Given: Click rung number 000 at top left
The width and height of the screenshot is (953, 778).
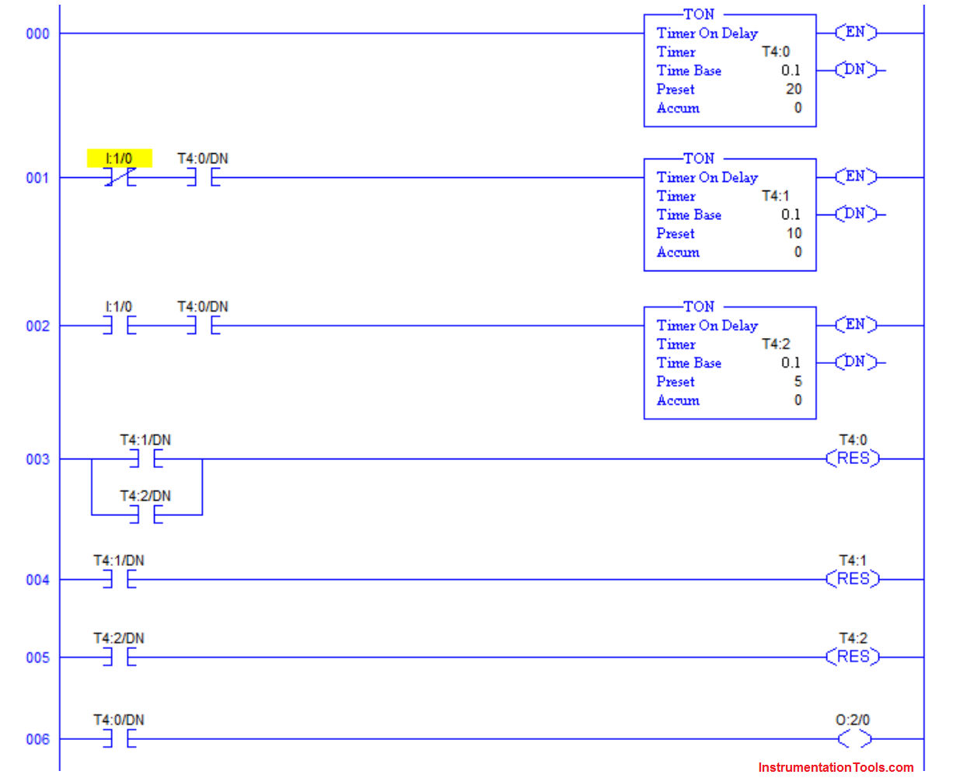Looking at the screenshot, I should (38, 34).
